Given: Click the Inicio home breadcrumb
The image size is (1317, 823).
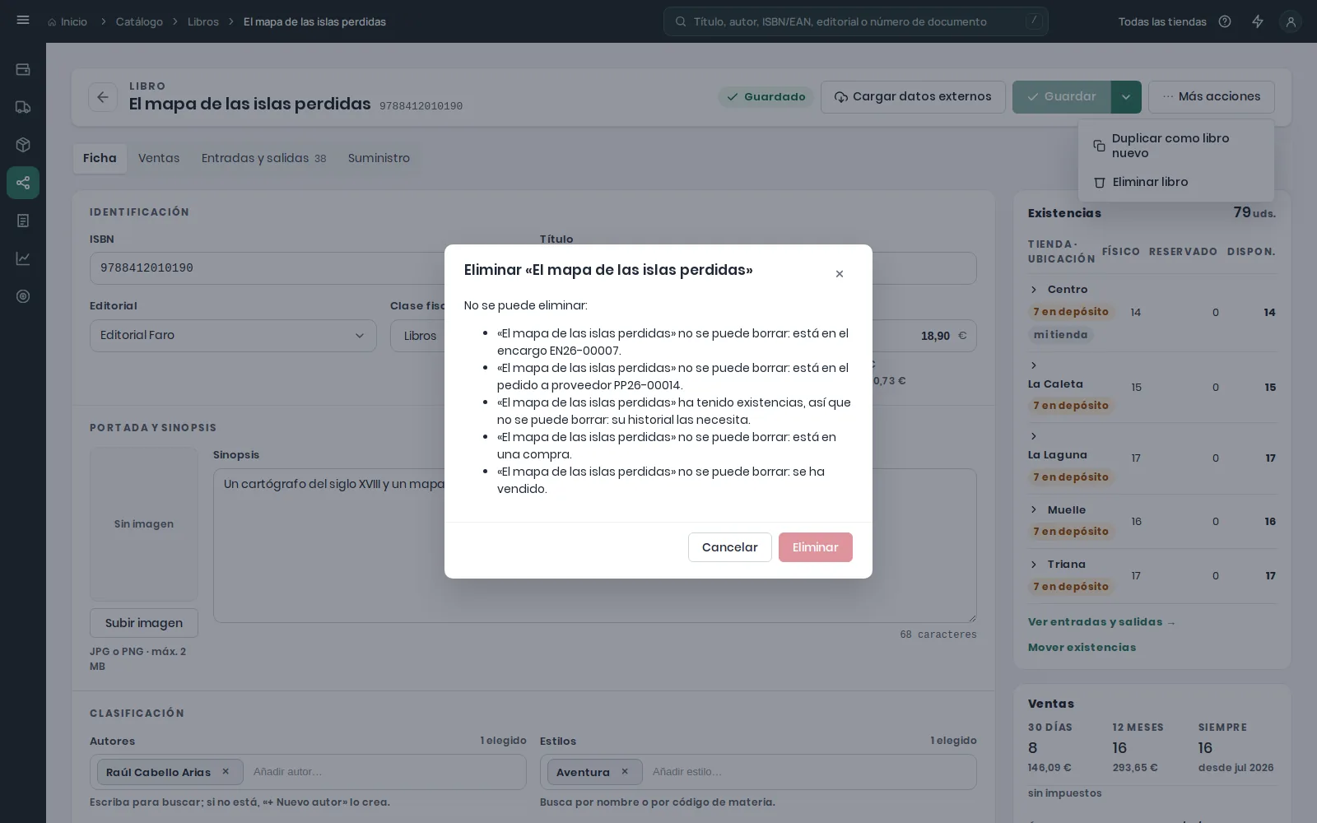Looking at the screenshot, I should click(67, 21).
